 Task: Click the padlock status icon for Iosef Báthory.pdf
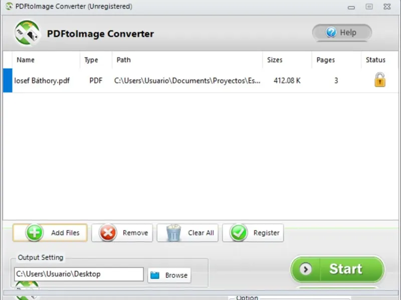tap(380, 80)
